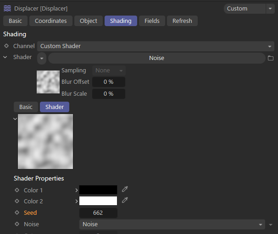Screen dimensions: 278x234
Task: Select the Shader sub-tab
Action: [x=55, y=107]
